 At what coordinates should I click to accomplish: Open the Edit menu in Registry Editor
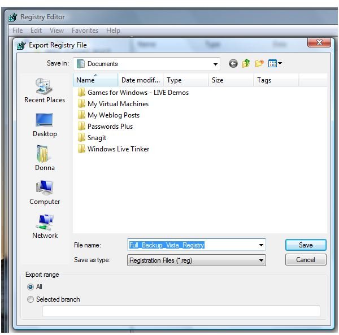[x=36, y=31]
